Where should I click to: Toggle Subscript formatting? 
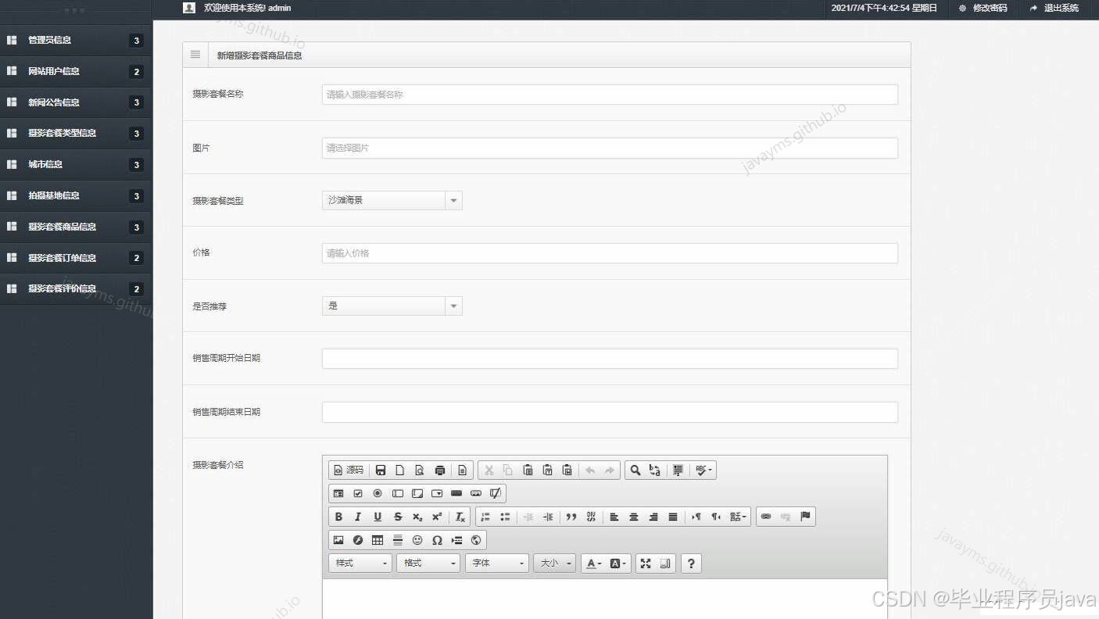click(417, 517)
